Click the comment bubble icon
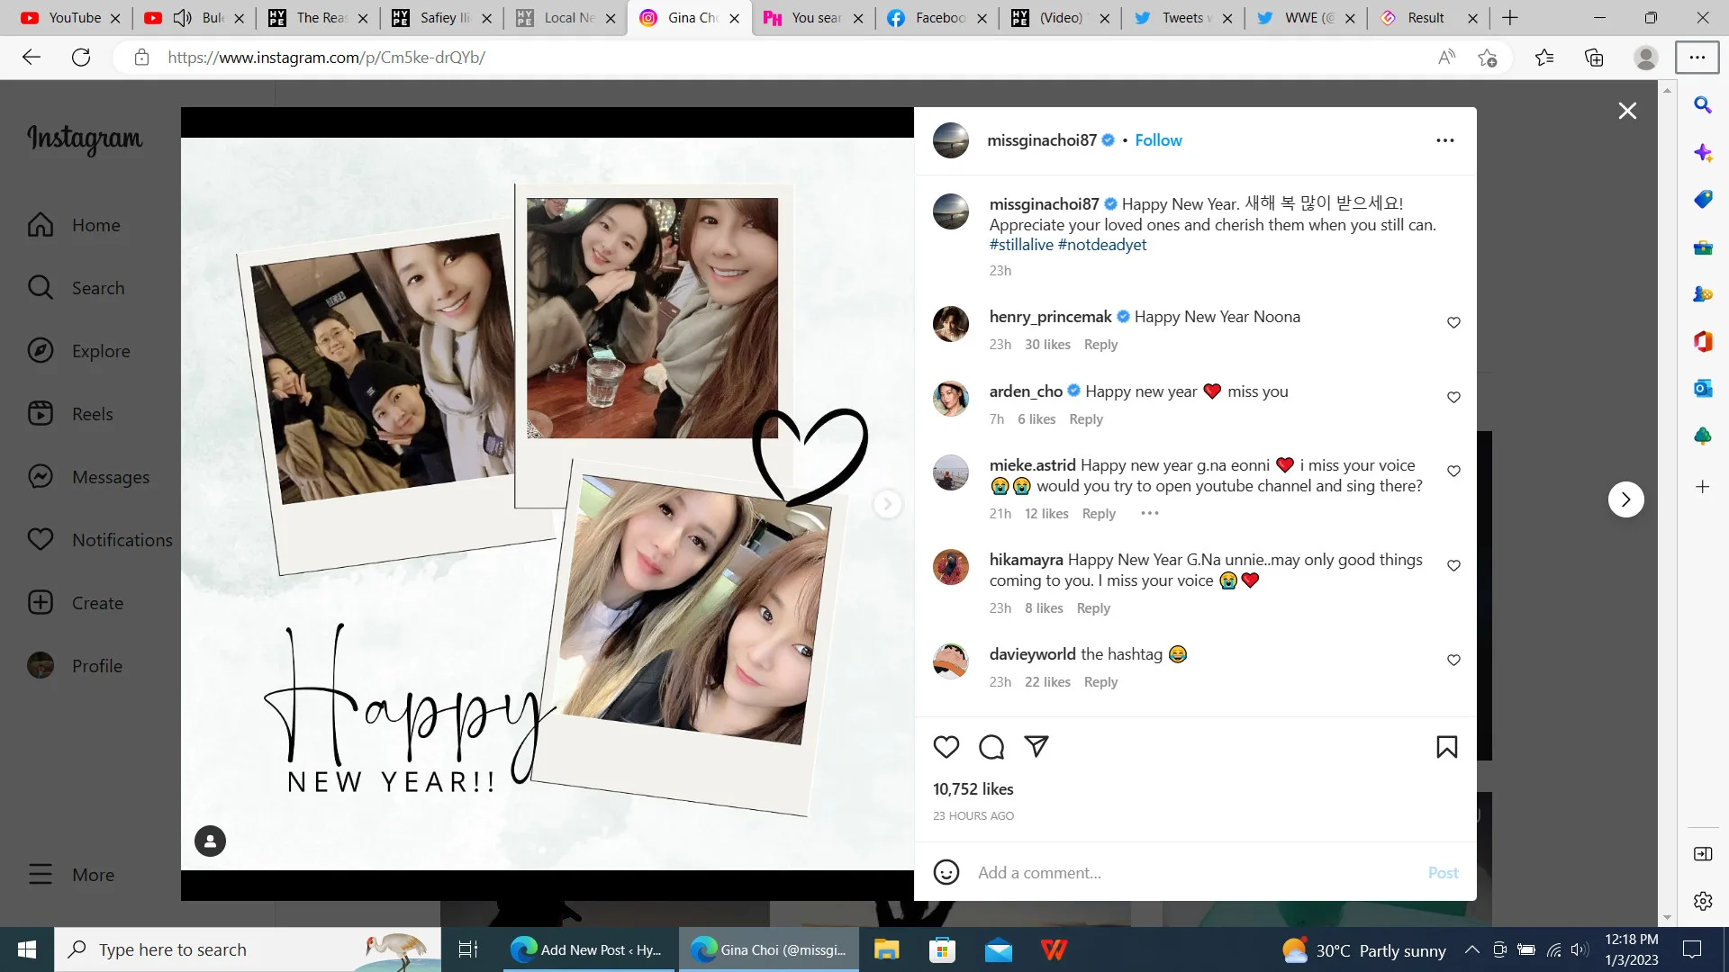The height and width of the screenshot is (972, 1729). pyautogui.click(x=991, y=746)
